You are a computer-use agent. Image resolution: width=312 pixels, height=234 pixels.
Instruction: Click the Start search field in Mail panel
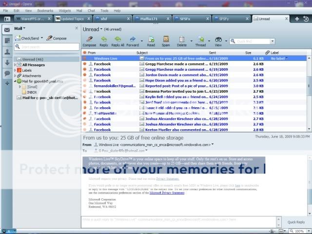47,47
